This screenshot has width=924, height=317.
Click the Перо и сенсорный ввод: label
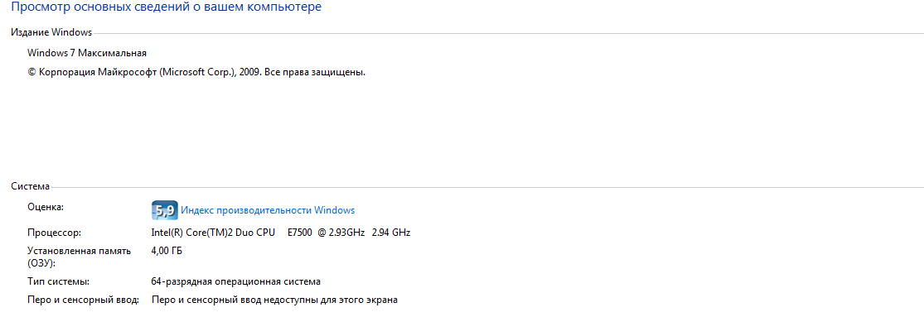83,300
